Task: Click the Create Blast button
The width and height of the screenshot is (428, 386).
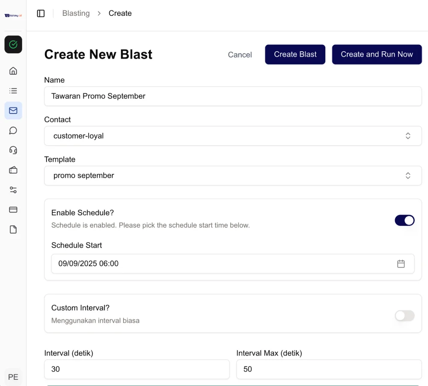Action: pyautogui.click(x=295, y=55)
